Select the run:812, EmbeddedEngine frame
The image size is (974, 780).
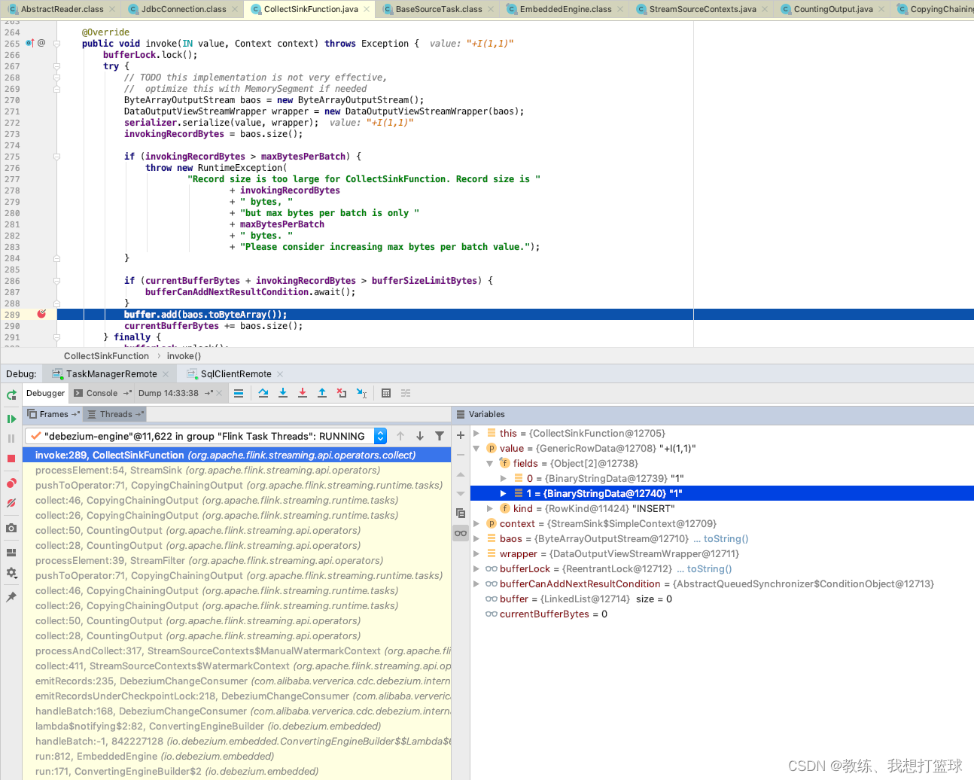[x=236, y=757]
